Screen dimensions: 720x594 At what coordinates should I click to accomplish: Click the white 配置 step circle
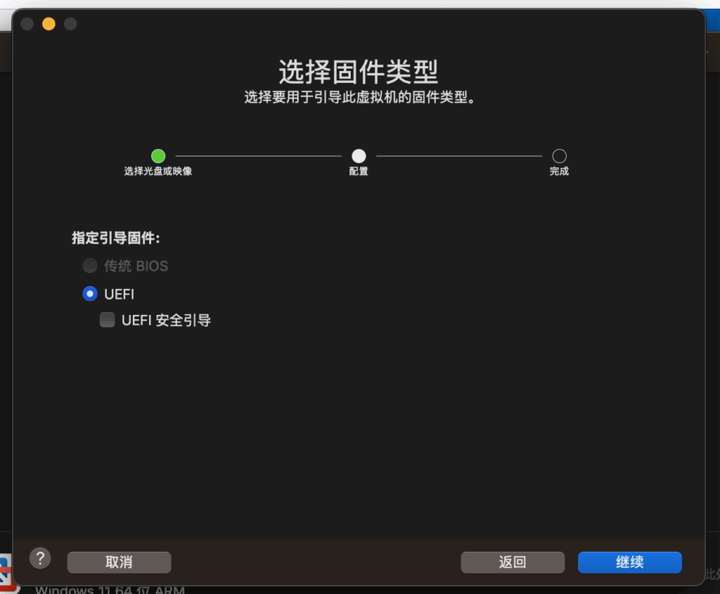(359, 156)
